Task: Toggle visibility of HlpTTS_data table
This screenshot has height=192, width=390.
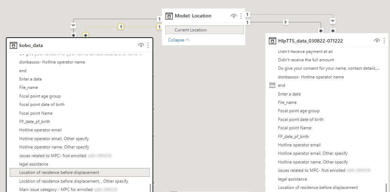Action: (377, 41)
